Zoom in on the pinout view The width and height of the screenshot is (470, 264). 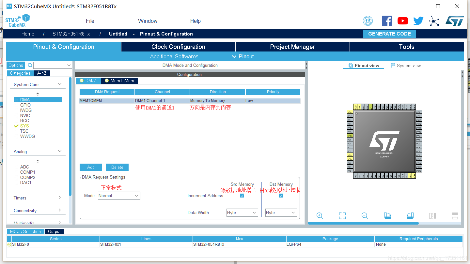[x=320, y=216]
